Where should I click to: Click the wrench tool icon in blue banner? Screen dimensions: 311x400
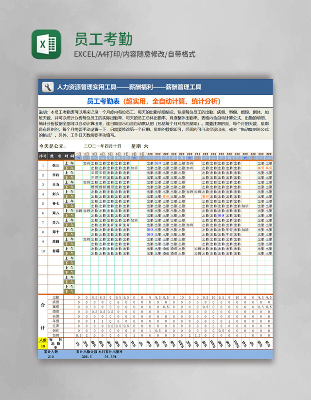click(x=48, y=87)
